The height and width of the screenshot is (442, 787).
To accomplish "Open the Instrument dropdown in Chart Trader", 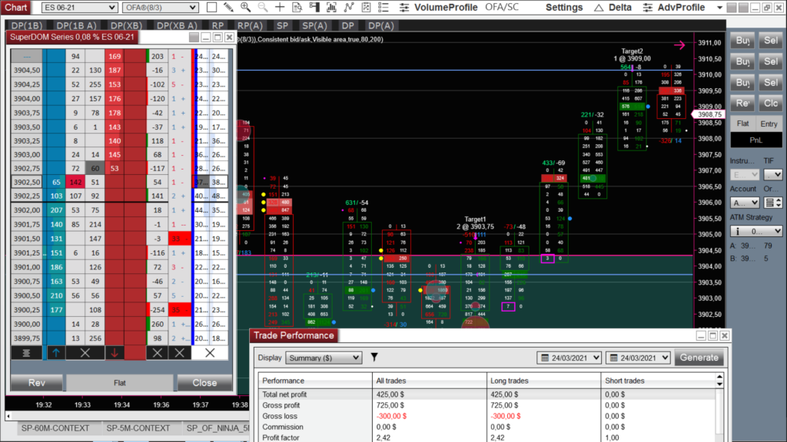I will [744, 174].
